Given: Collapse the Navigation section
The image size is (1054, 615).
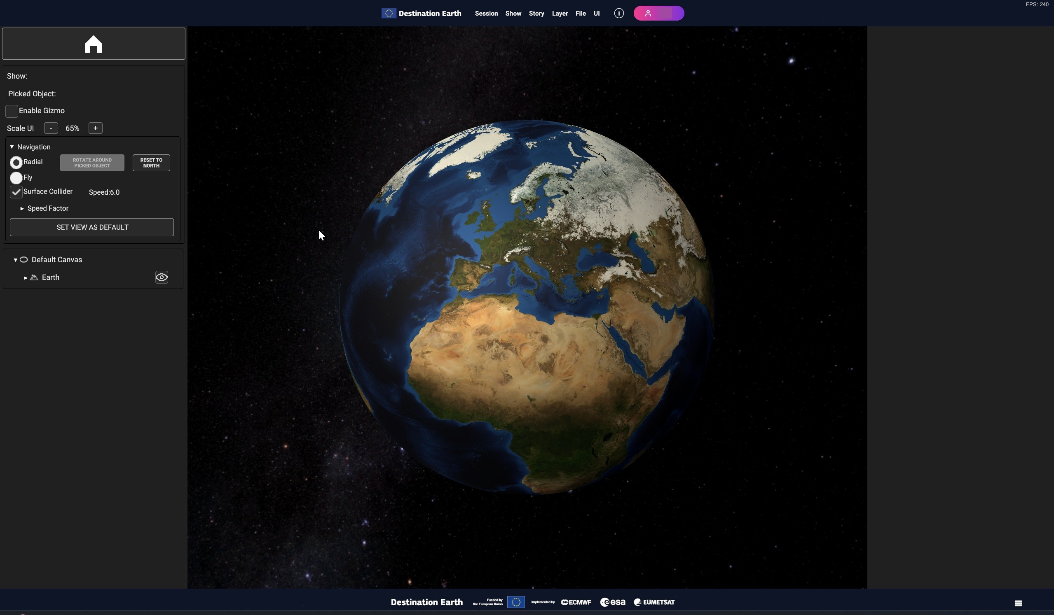Looking at the screenshot, I should tap(12, 147).
